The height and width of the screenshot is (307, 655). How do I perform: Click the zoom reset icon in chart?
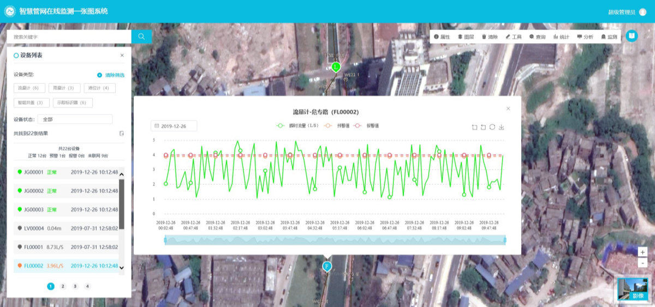(x=483, y=127)
